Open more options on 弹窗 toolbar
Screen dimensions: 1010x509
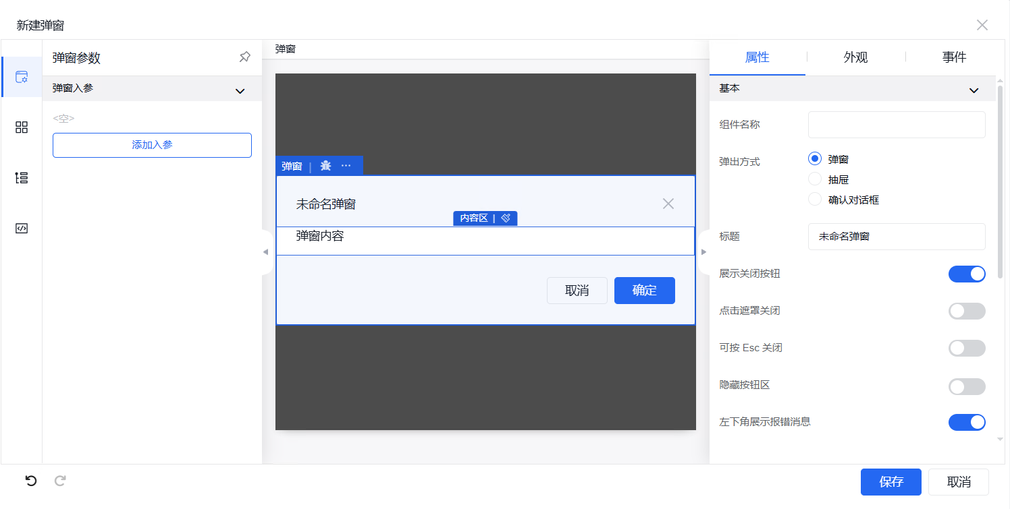tap(346, 166)
